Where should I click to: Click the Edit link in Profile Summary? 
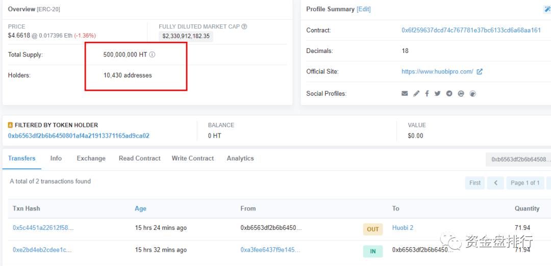point(364,9)
